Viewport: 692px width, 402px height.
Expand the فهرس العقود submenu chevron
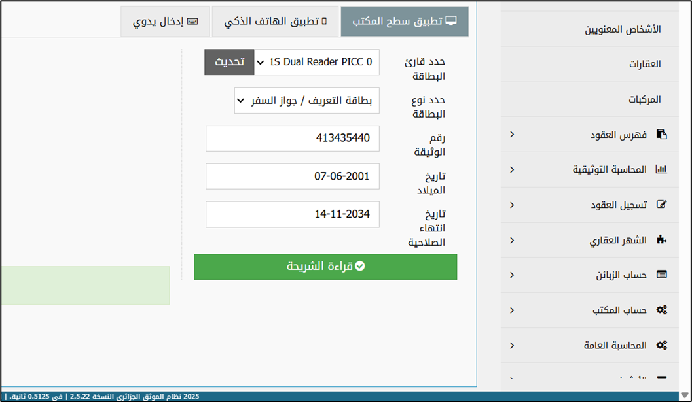(x=512, y=135)
